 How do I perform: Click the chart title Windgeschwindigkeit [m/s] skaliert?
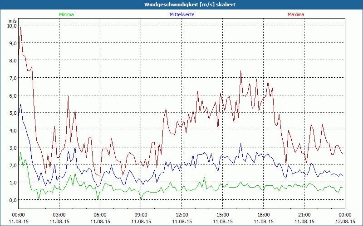(x=190, y=5)
